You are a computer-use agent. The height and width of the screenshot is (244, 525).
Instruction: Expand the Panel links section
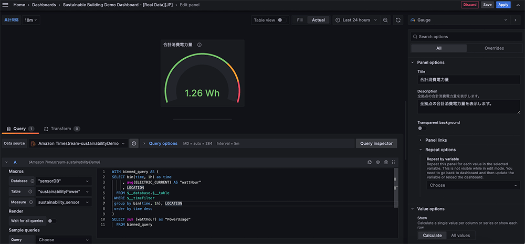pos(437,140)
